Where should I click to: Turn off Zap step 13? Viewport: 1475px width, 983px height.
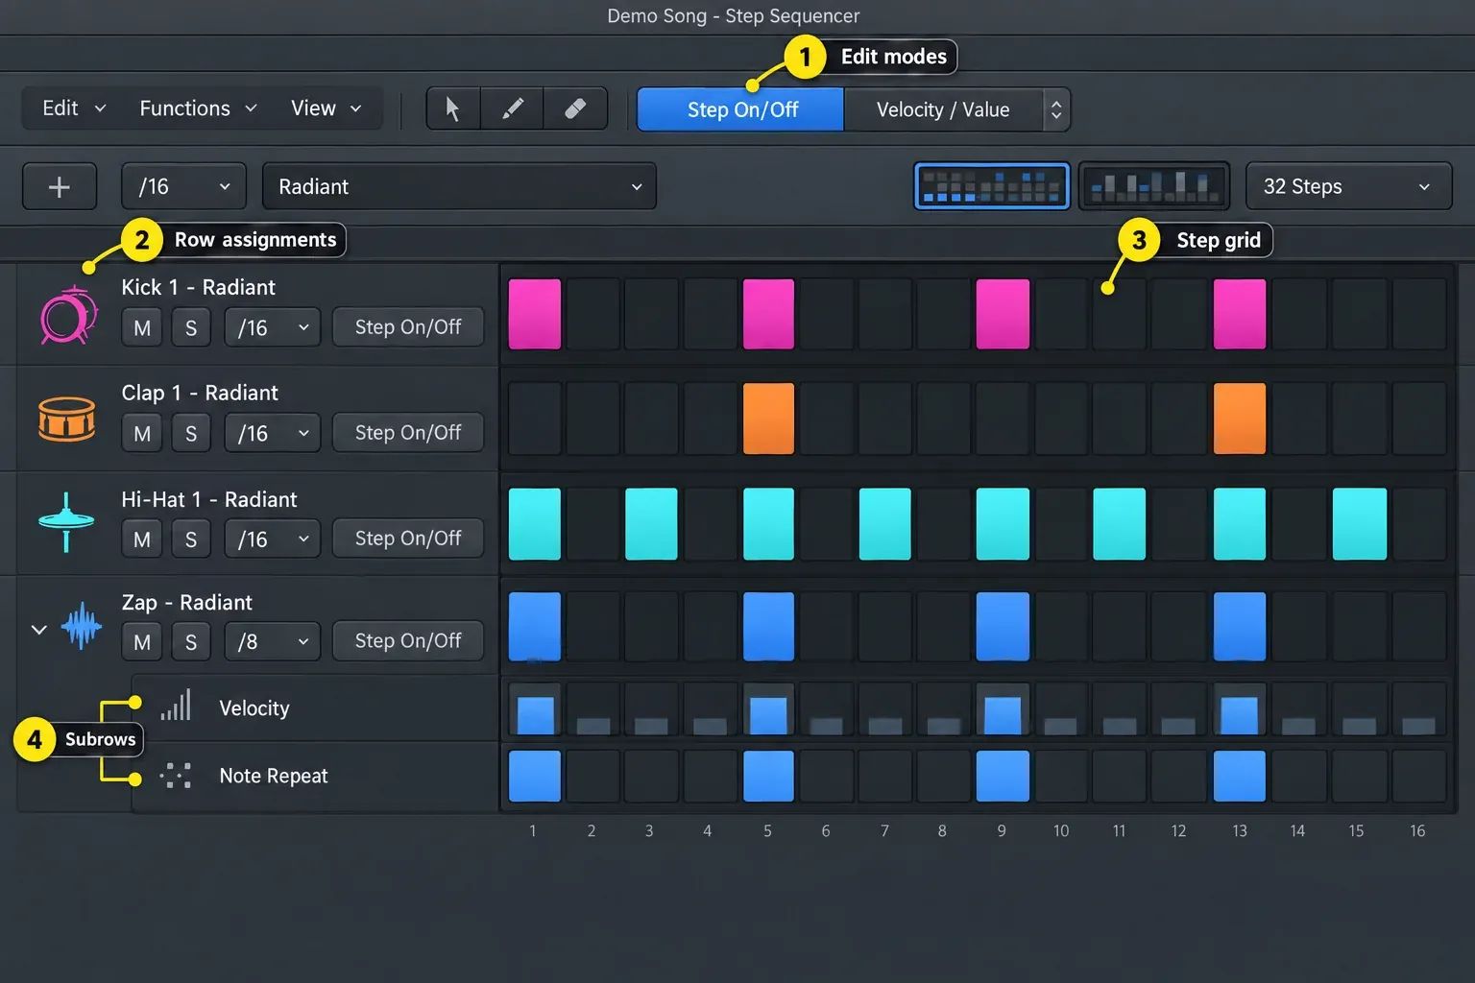coord(1240,627)
